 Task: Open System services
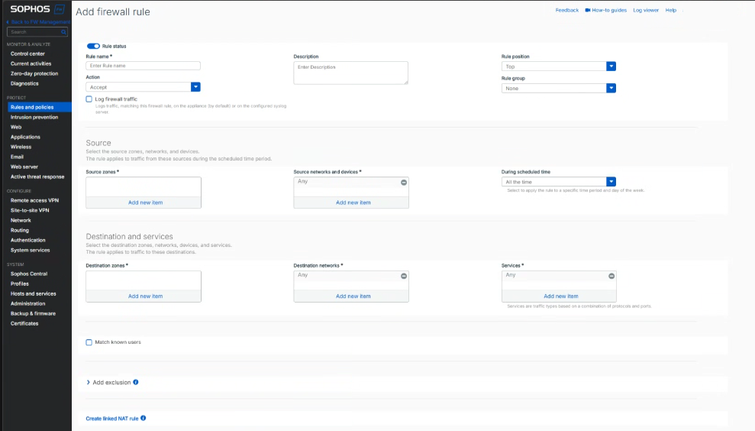click(x=30, y=250)
